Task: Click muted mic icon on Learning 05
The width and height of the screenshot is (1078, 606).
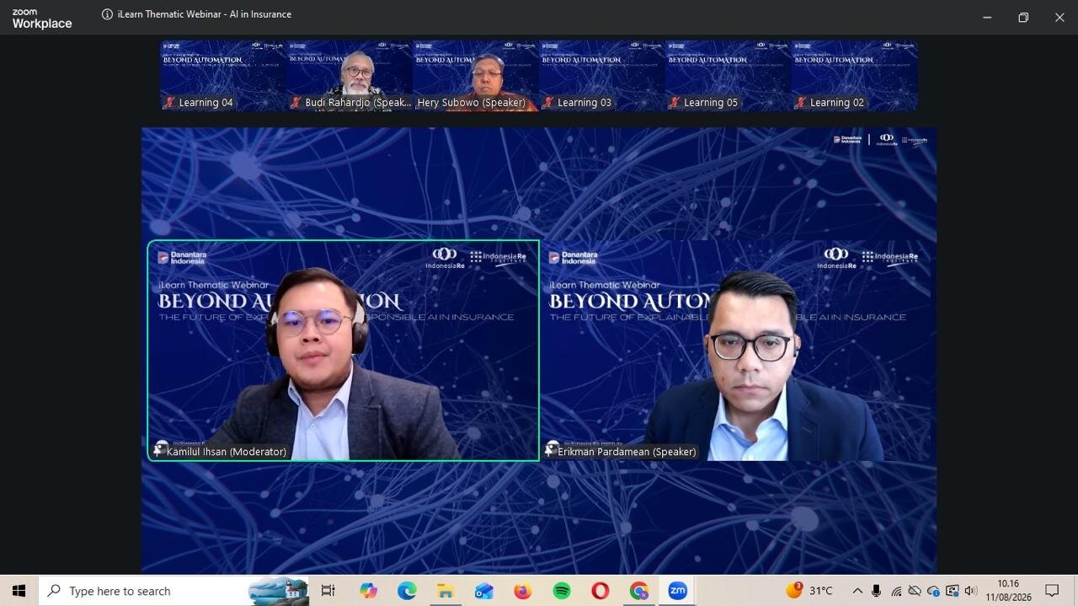Action: [x=675, y=103]
